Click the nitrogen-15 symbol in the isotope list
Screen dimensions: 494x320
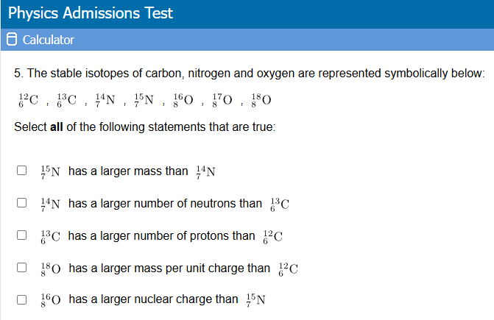click(x=144, y=100)
